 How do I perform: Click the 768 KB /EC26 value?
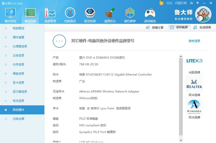point(89,64)
